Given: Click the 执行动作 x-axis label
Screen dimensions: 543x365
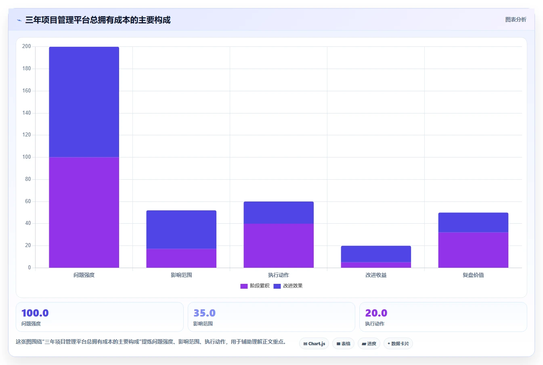Looking at the screenshot, I should 279,275.
